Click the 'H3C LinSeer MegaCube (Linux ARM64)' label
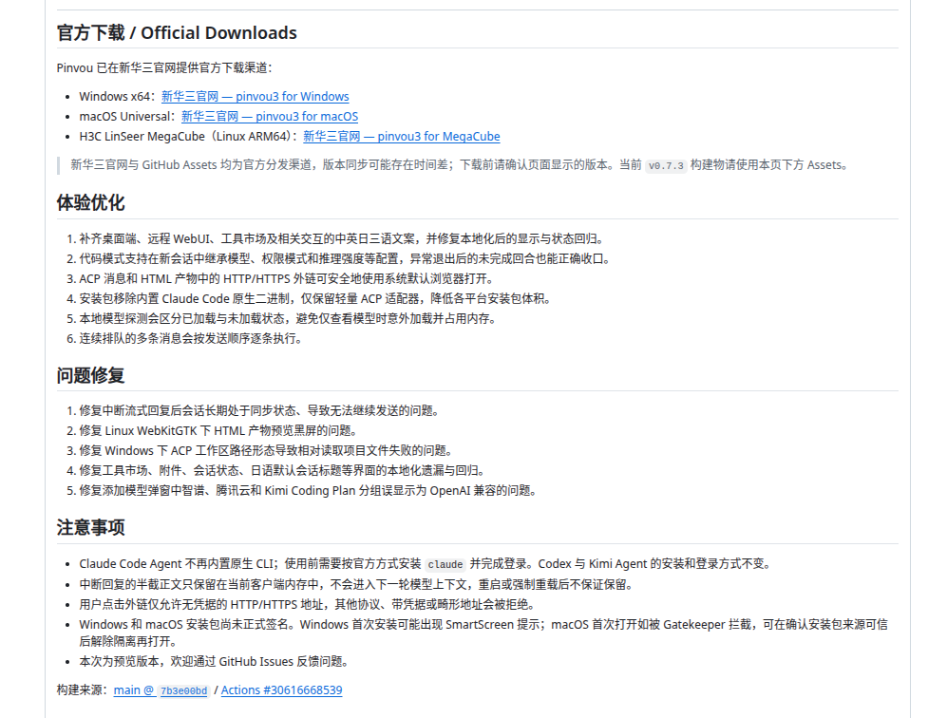The width and height of the screenshot is (928, 718). [188, 137]
